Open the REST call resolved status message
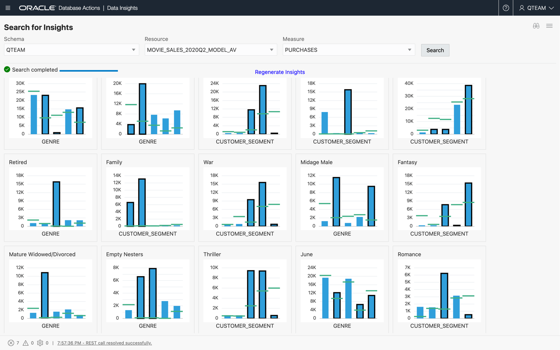This screenshot has height=350, width=560. coord(105,343)
